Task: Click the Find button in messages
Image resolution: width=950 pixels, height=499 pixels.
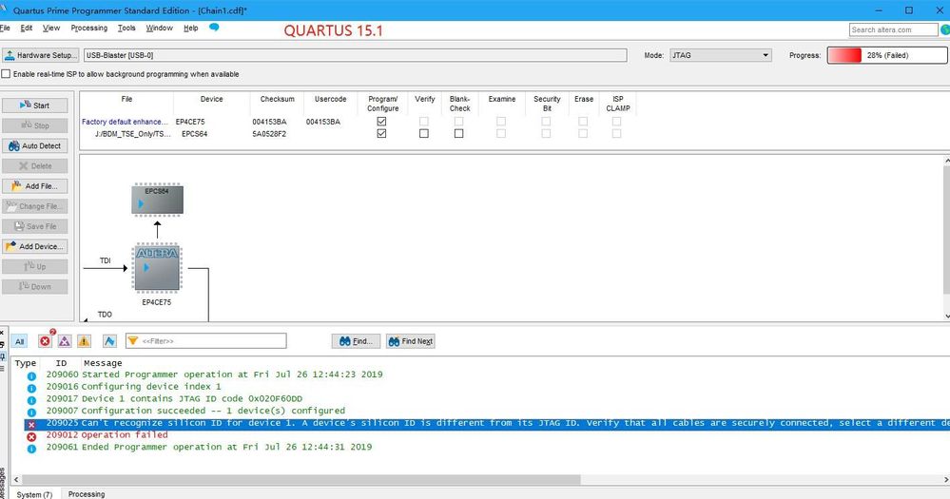Action: [x=356, y=341]
